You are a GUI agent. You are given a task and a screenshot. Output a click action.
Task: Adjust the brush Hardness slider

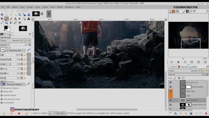(x=11, y=73)
